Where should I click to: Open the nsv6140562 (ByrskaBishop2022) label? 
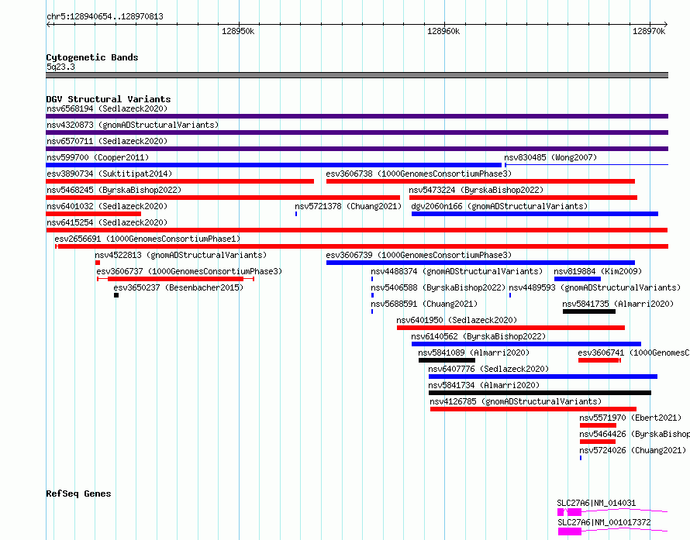pyautogui.click(x=478, y=336)
